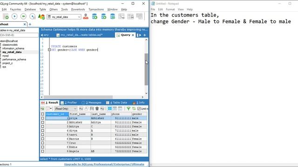Click Execute and Edit Resultset icon
Image resolution: width=298 pixels, height=167 pixels.
click(32, 17)
